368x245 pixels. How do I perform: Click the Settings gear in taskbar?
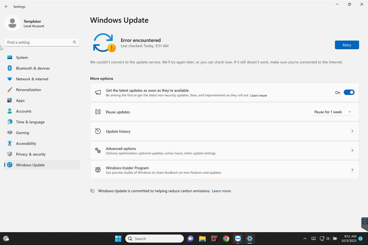click(250, 239)
